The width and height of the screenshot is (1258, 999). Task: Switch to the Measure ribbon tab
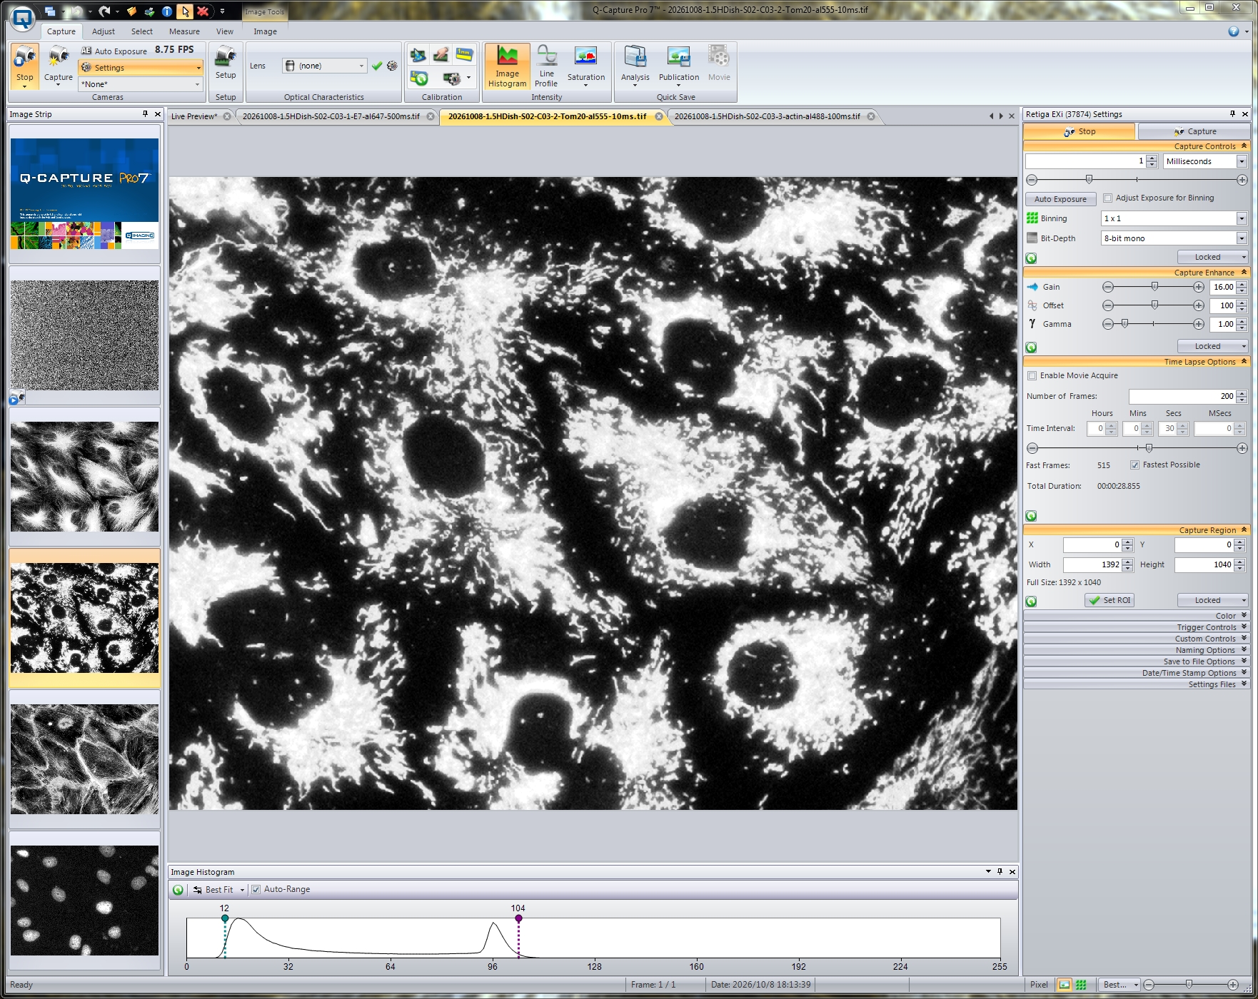184,31
